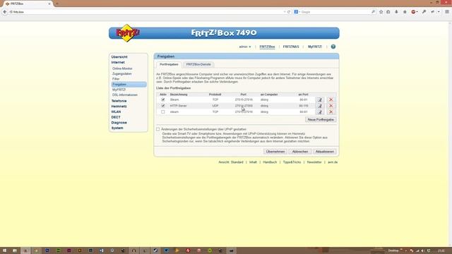Open Übersicht in sidebar menu

(x=119, y=57)
